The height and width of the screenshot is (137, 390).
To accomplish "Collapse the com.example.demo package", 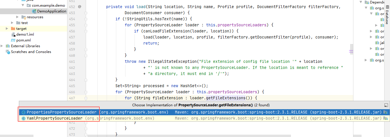I will click(23, 6).
